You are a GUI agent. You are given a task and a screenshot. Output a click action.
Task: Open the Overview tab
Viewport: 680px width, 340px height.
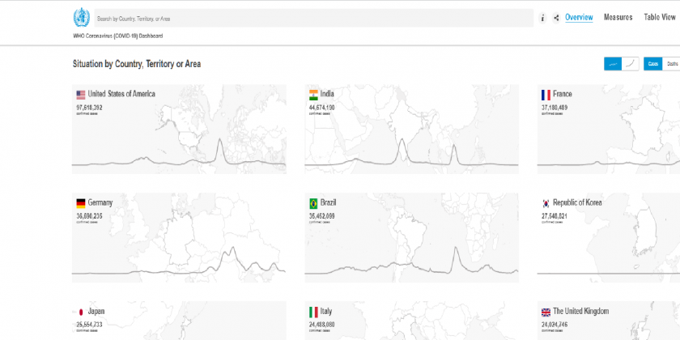579,17
